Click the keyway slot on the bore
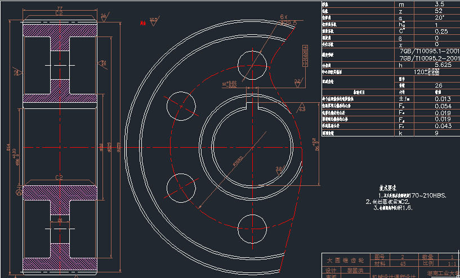This screenshot has height=278, width=460. [252, 103]
